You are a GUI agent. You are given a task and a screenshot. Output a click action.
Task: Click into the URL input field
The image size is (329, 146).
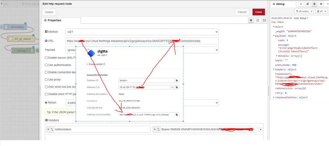[x=141, y=41]
